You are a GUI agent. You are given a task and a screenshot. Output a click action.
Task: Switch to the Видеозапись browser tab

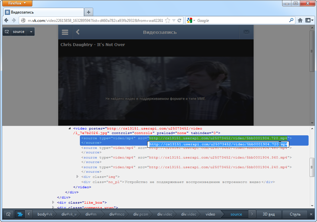click(x=44, y=12)
